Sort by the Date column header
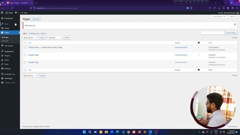Screen dimensions: 240x135 click(x=210, y=43)
